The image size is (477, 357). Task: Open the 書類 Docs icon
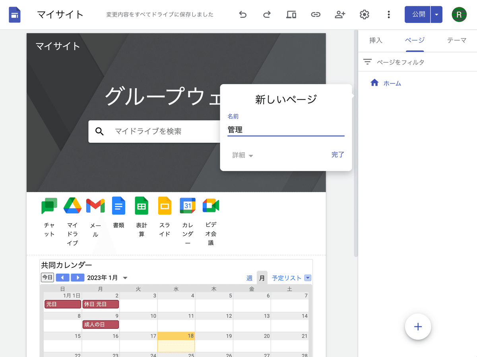(118, 205)
